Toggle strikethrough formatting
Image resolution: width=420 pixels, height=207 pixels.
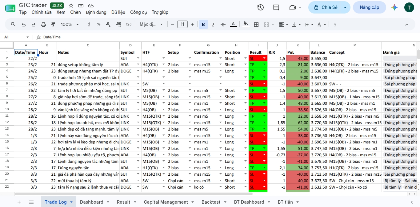223,24
